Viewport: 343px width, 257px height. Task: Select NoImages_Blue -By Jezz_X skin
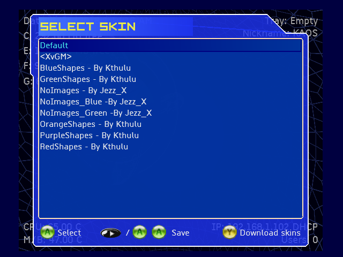point(93,102)
